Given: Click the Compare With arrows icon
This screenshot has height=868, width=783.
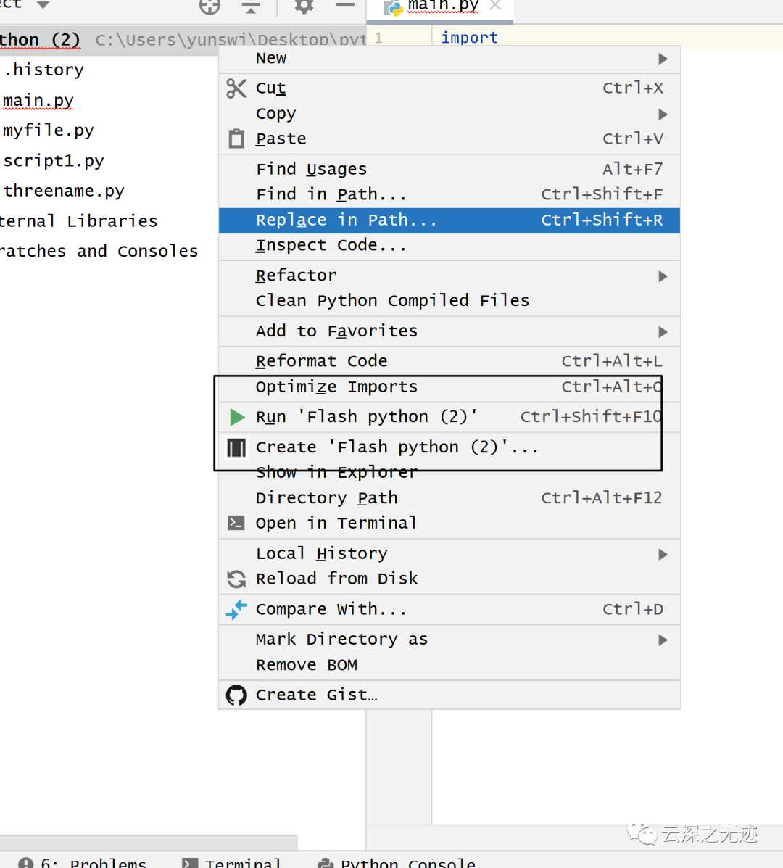Looking at the screenshot, I should pyautogui.click(x=236, y=609).
